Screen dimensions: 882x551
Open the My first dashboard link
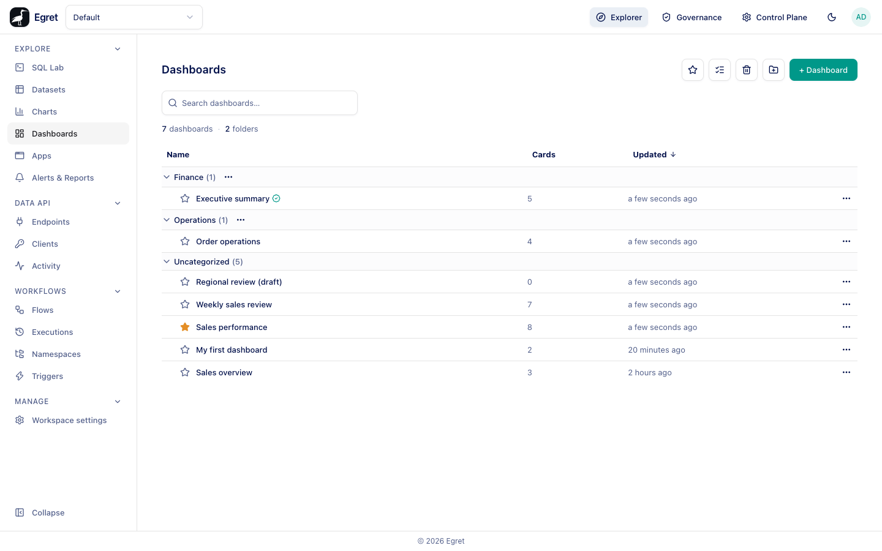pyautogui.click(x=232, y=350)
